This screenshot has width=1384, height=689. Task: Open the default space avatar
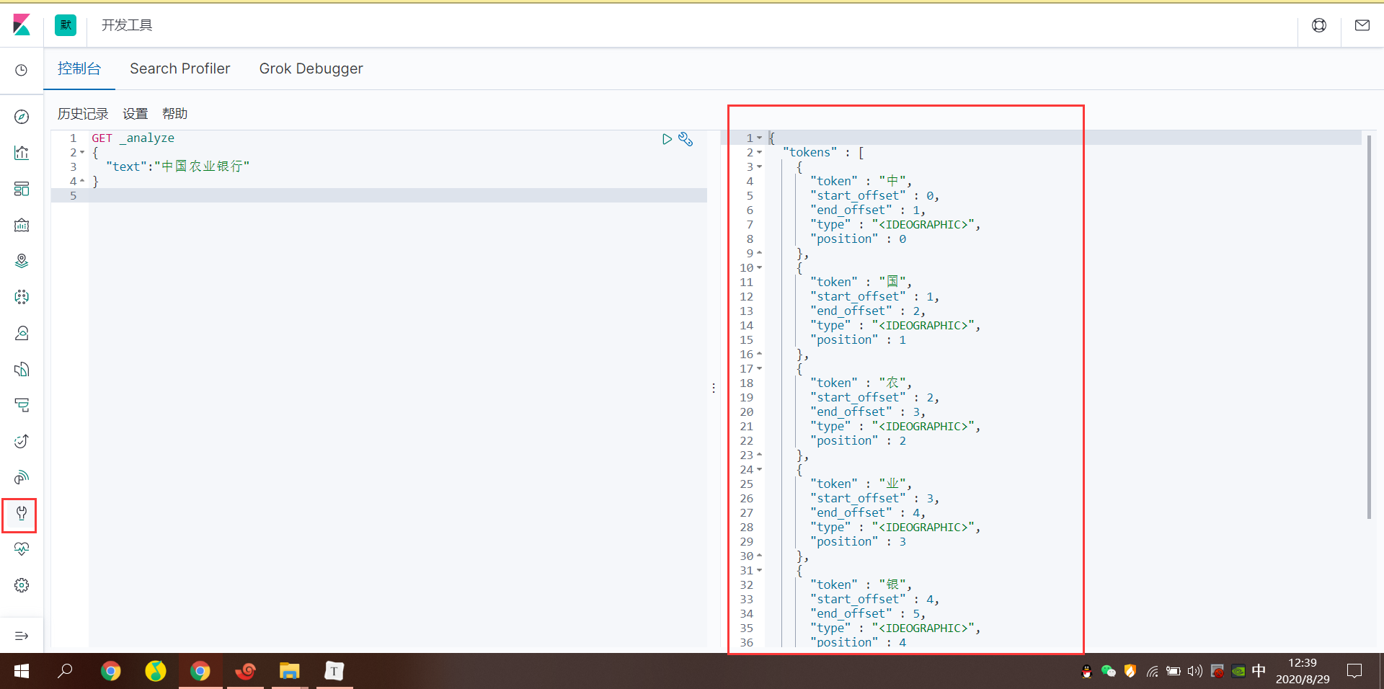pyautogui.click(x=66, y=25)
